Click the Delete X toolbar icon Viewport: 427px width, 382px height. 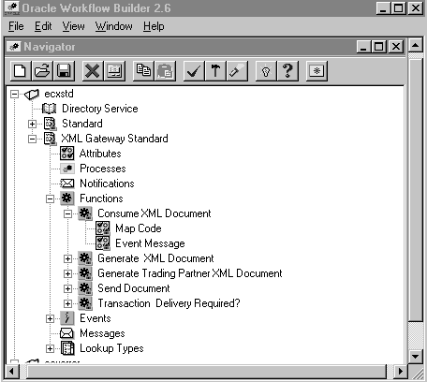[93, 71]
